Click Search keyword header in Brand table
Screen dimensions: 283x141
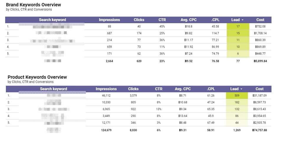click(52, 20)
